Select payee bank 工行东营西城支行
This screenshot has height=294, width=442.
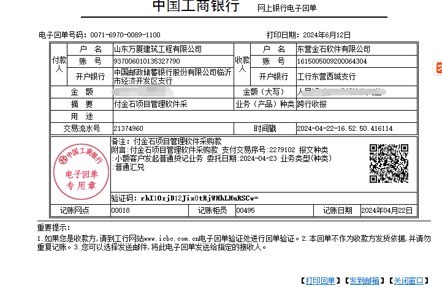(326, 76)
